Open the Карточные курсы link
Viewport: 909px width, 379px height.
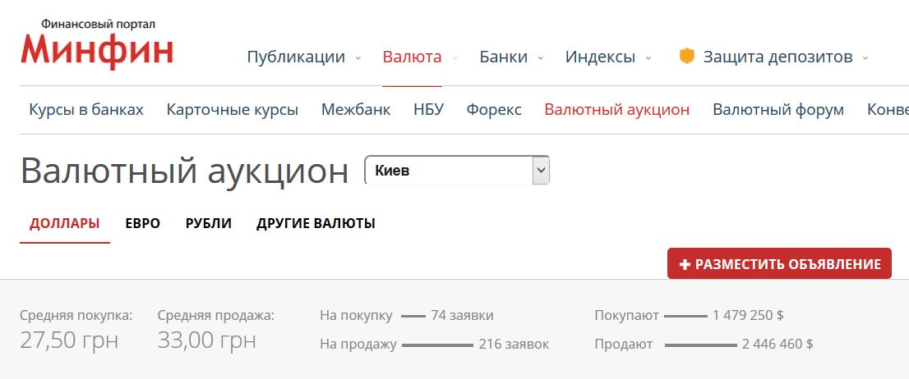pos(232,110)
